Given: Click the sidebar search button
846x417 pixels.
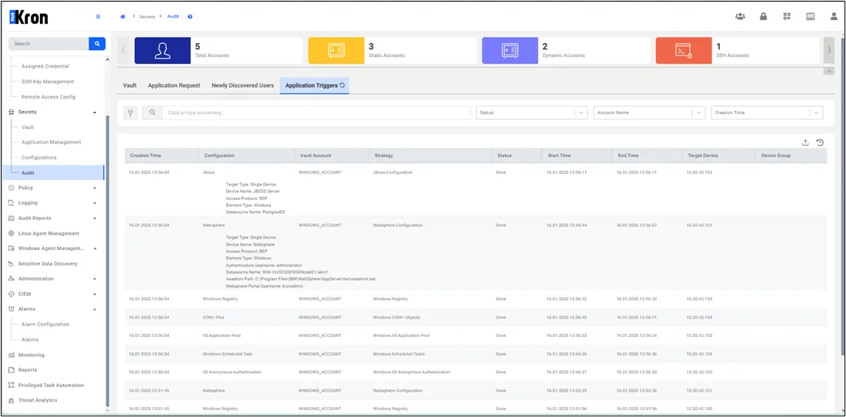Looking at the screenshot, I should pyautogui.click(x=97, y=44).
